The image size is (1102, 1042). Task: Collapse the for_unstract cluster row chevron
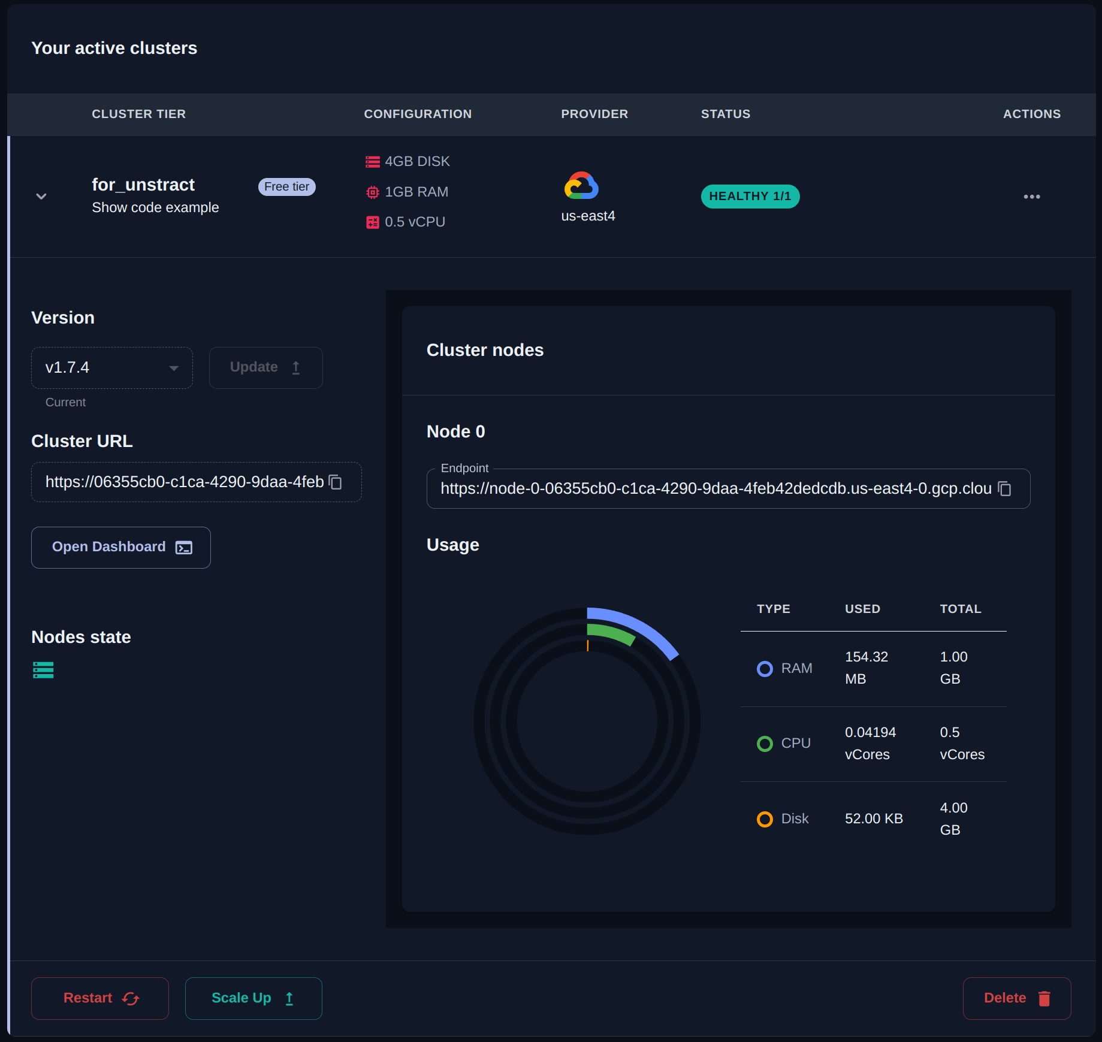[41, 197]
